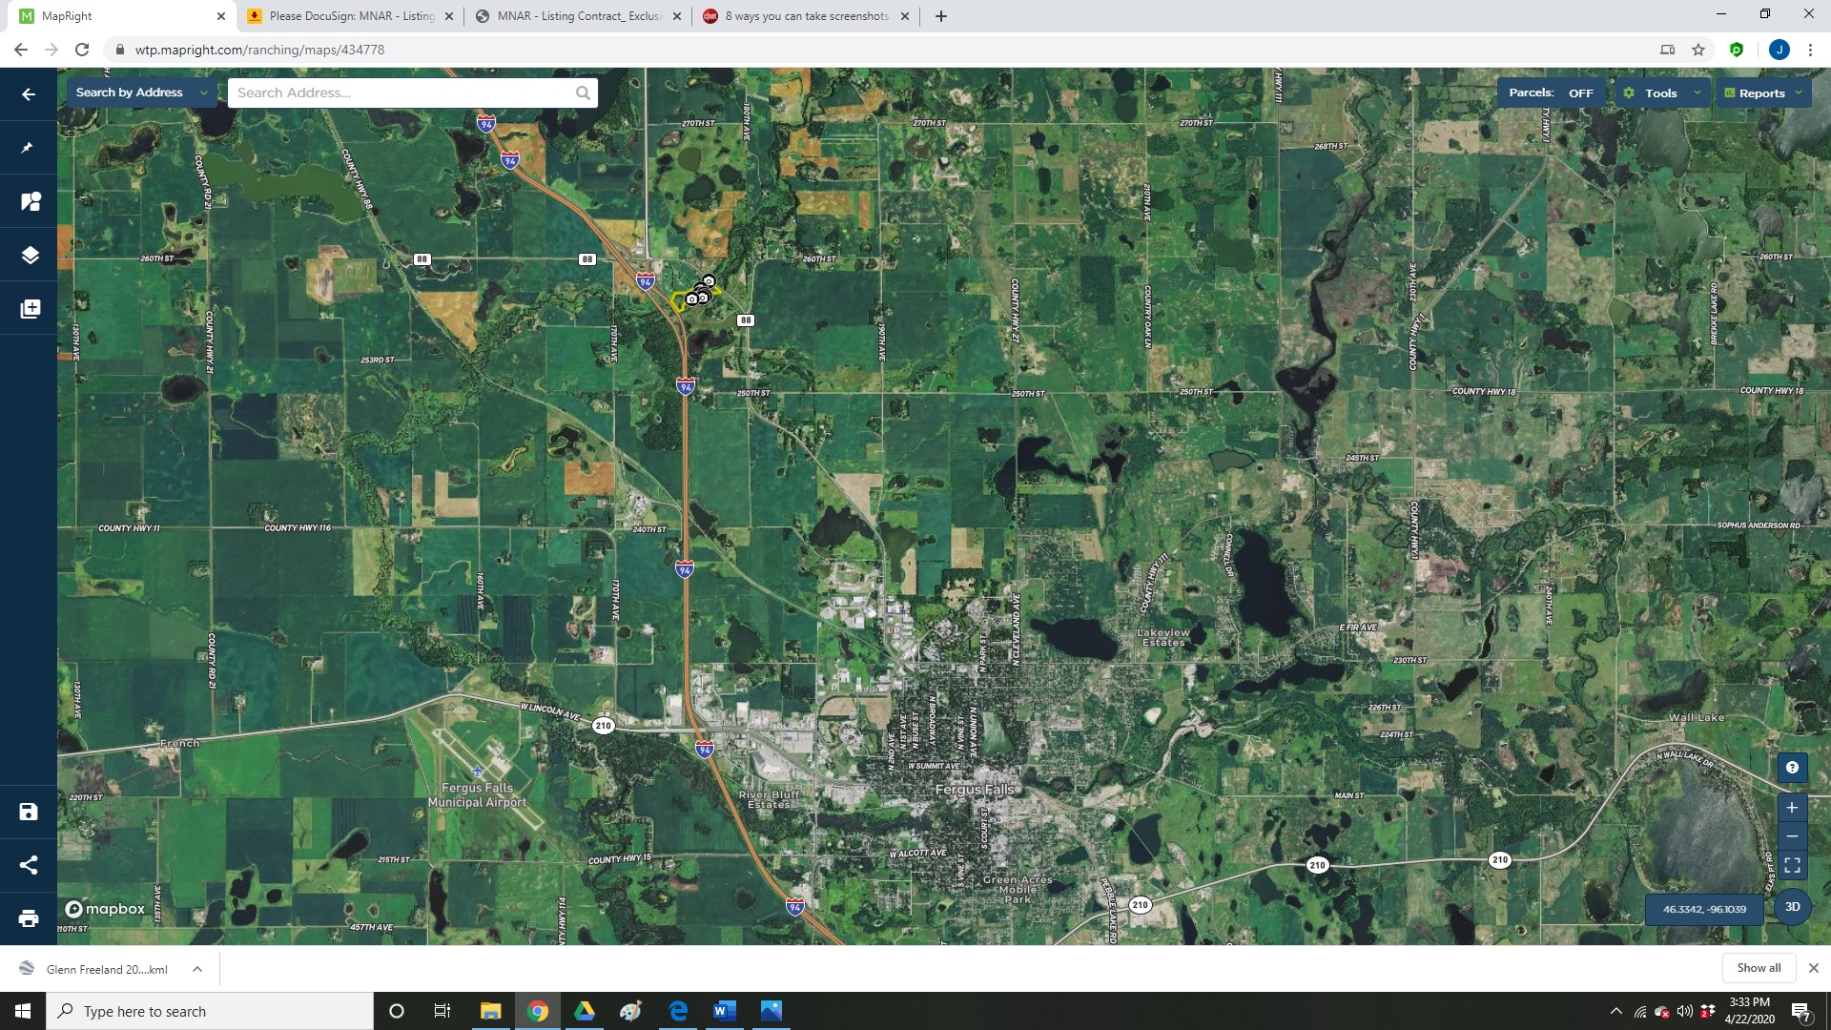Screen dimensions: 1831x1030
Task: Open Microsoft Word from the taskbar
Action: [724, 1011]
